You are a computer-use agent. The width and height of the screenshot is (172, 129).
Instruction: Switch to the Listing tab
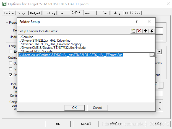[x=49, y=13]
